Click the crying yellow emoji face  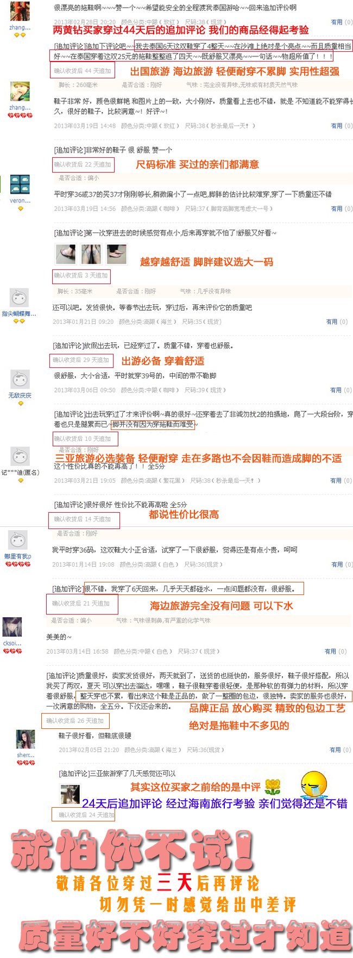tap(314, 784)
